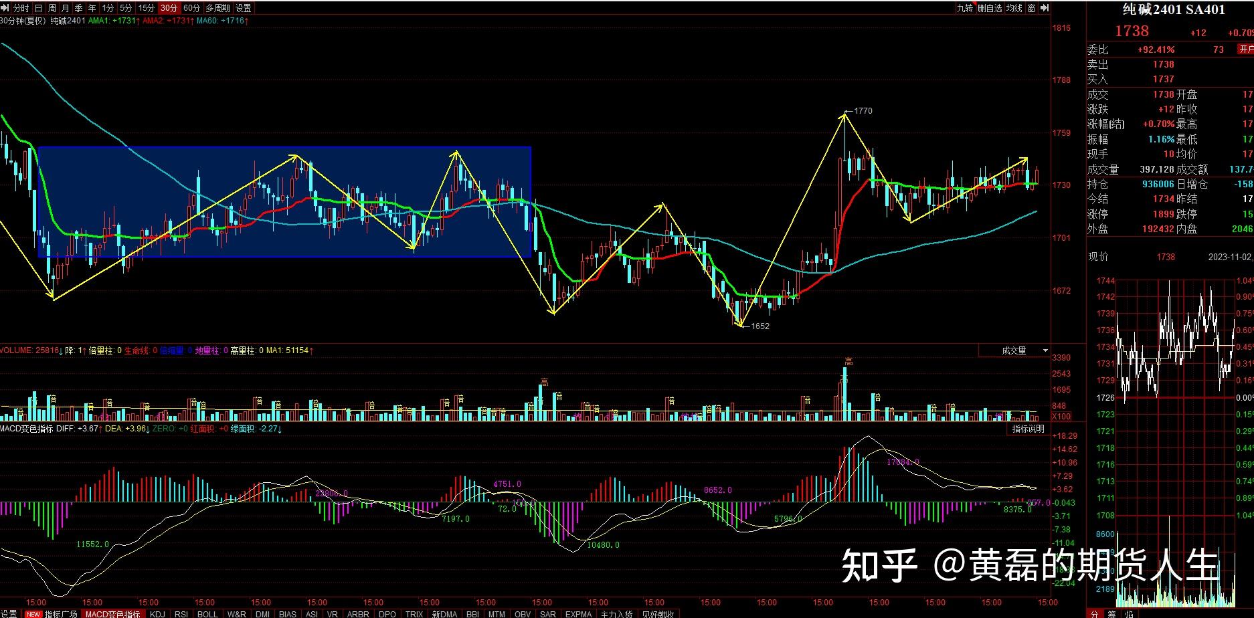Toggle the 均线 moving averages
1254x618 pixels.
[1014, 8]
